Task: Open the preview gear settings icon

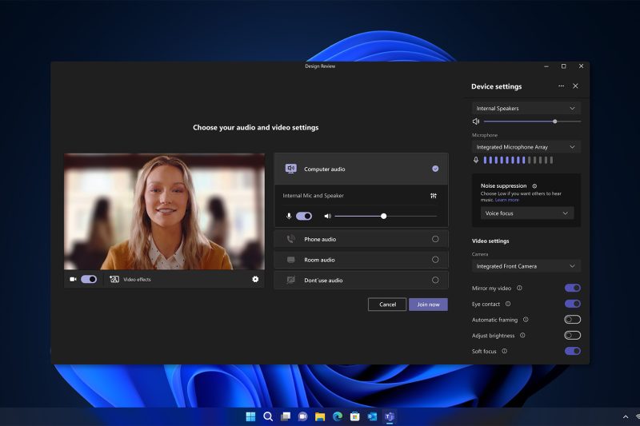Action: pyautogui.click(x=255, y=279)
